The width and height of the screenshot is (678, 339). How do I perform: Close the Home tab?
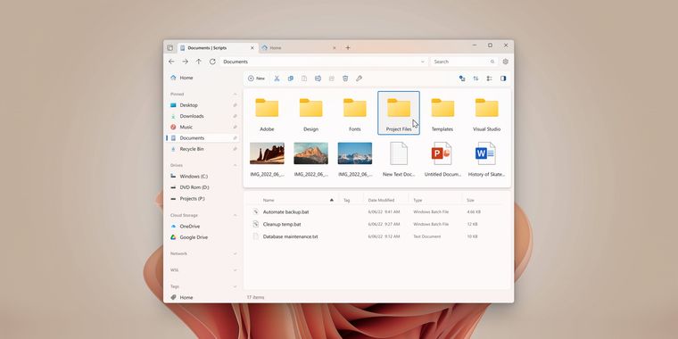pyautogui.click(x=335, y=47)
